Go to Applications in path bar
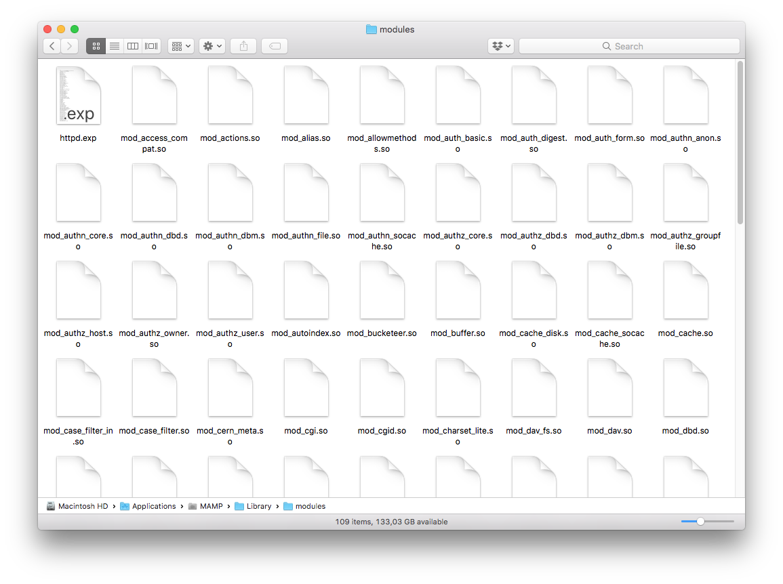Screen dimensions: 783x584 pyautogui.click(x=153, y=506)
